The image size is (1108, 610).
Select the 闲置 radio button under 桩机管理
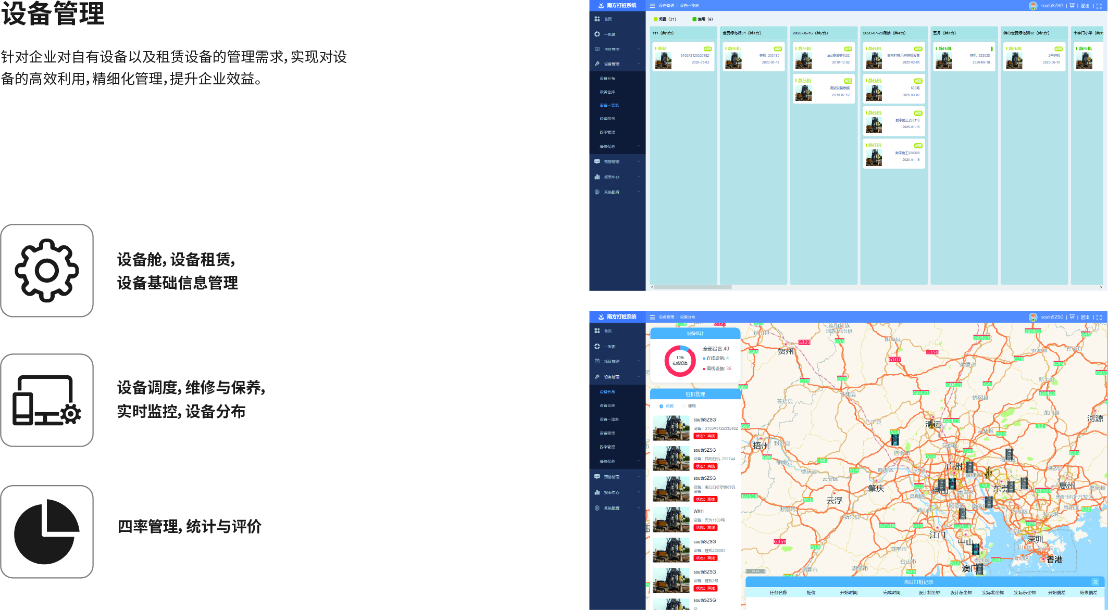point(662,406)
